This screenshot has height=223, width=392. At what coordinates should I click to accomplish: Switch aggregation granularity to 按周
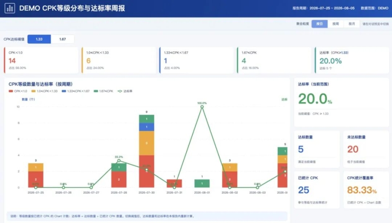click(335, 24)
